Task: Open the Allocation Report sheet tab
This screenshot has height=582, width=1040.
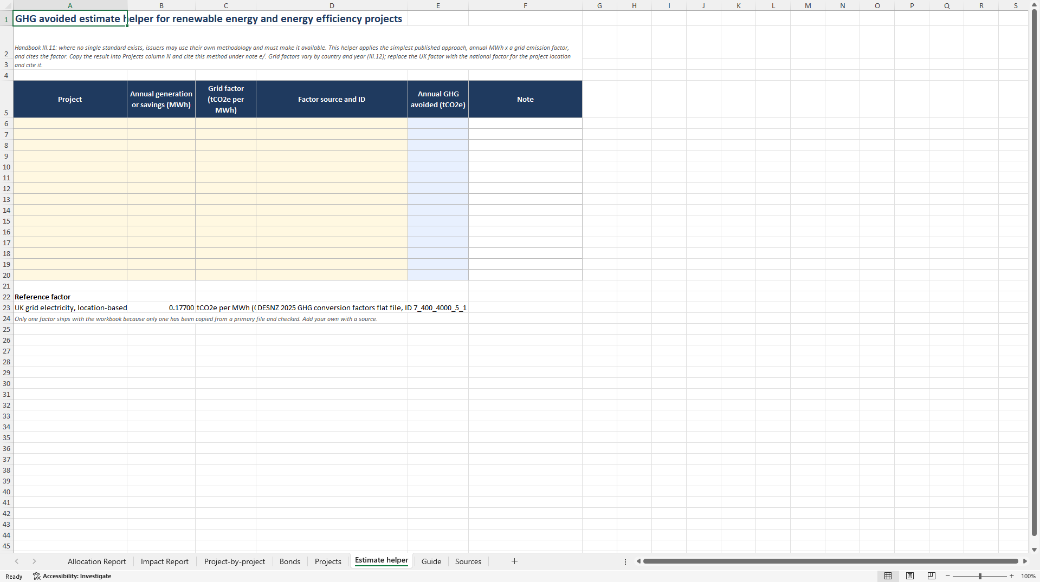Action: point(96,561)
